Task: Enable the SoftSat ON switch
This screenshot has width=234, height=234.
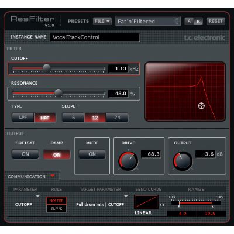Action: pyautogui.click(x=25, y=154)
